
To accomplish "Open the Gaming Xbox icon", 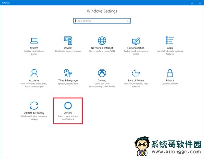I will [x=102, y=73].
